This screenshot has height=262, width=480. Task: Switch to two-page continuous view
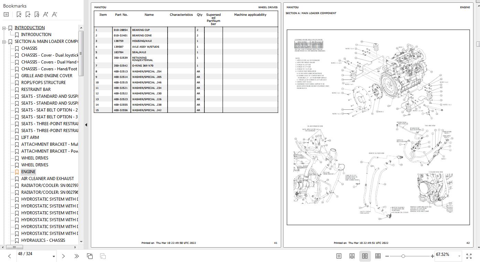coord(378,256)
